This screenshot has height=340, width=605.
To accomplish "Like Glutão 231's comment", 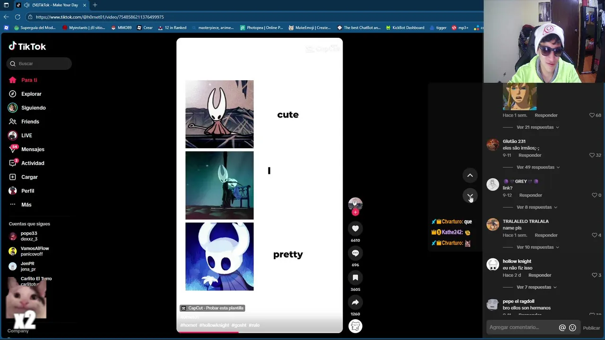I will pos(592,155).
